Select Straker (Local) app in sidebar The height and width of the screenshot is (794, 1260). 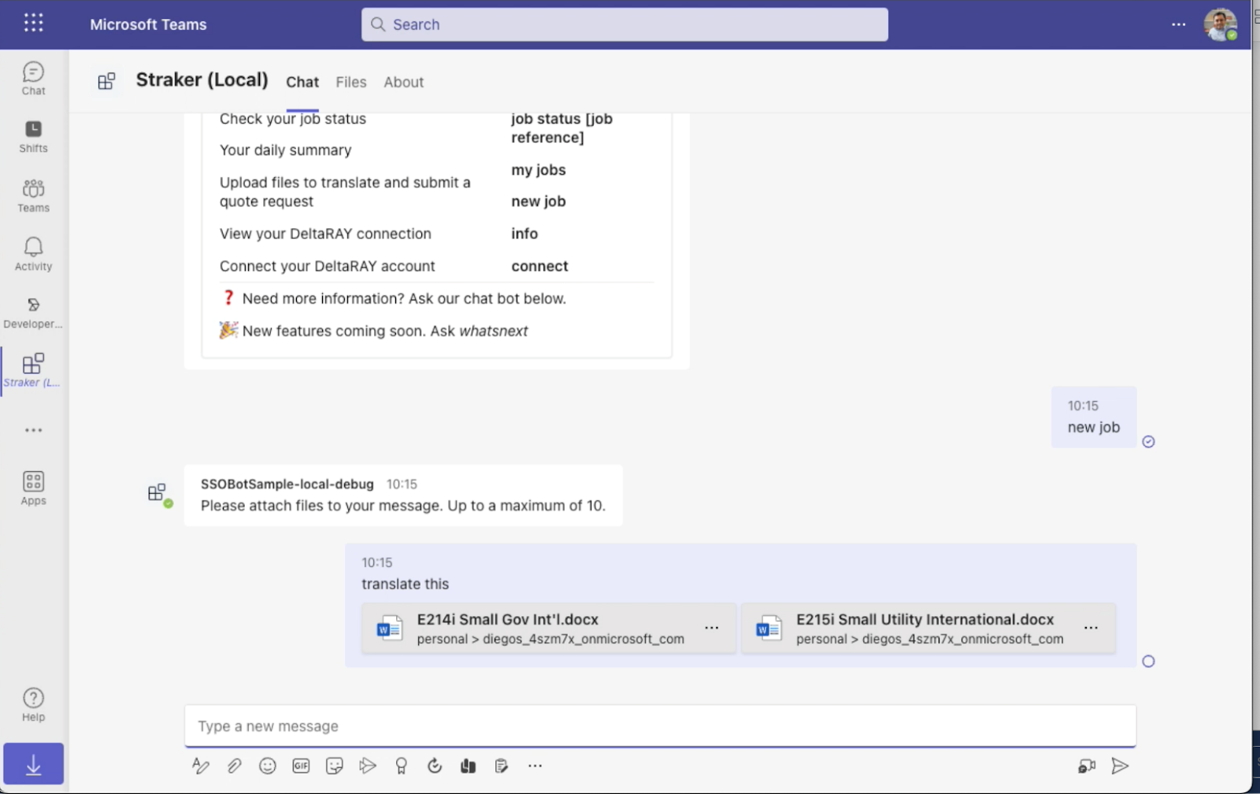coord(33,370)
